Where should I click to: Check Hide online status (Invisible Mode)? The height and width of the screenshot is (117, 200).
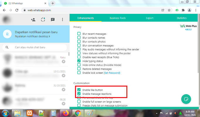(x=79, y=65)
